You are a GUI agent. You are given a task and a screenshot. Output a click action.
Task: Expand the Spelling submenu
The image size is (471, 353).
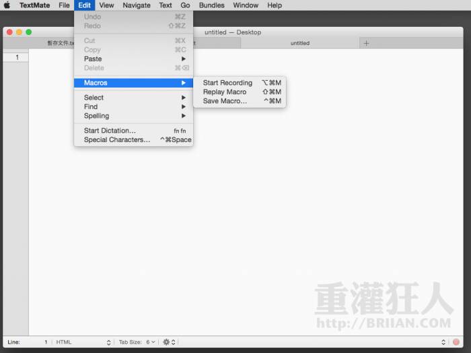click(x=133, y=116)
